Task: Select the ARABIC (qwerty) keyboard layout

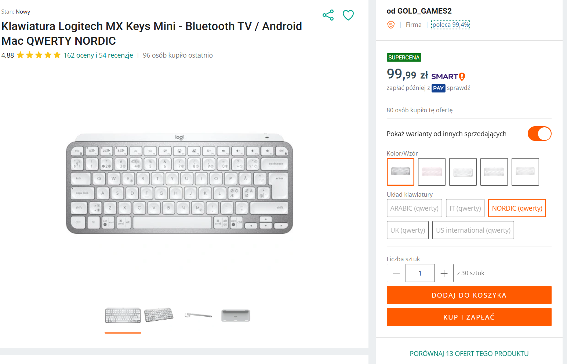Action: click(x=414, y=208)
